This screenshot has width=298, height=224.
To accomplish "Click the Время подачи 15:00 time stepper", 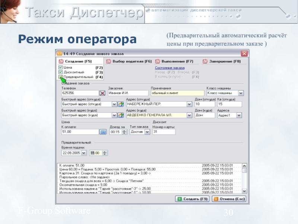I will (x=105, y=153).
